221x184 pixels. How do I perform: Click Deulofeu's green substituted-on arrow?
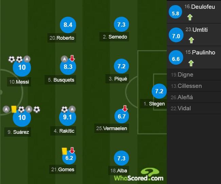click(x=190, y=17)
